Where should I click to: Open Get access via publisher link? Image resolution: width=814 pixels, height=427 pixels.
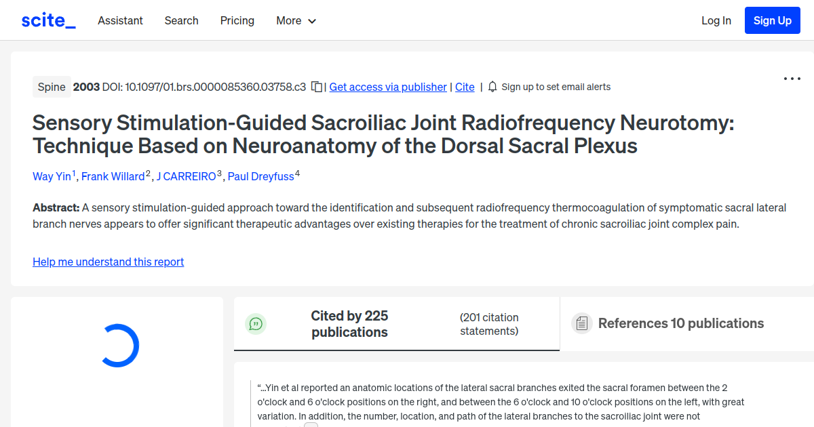(x=387, y=87)
